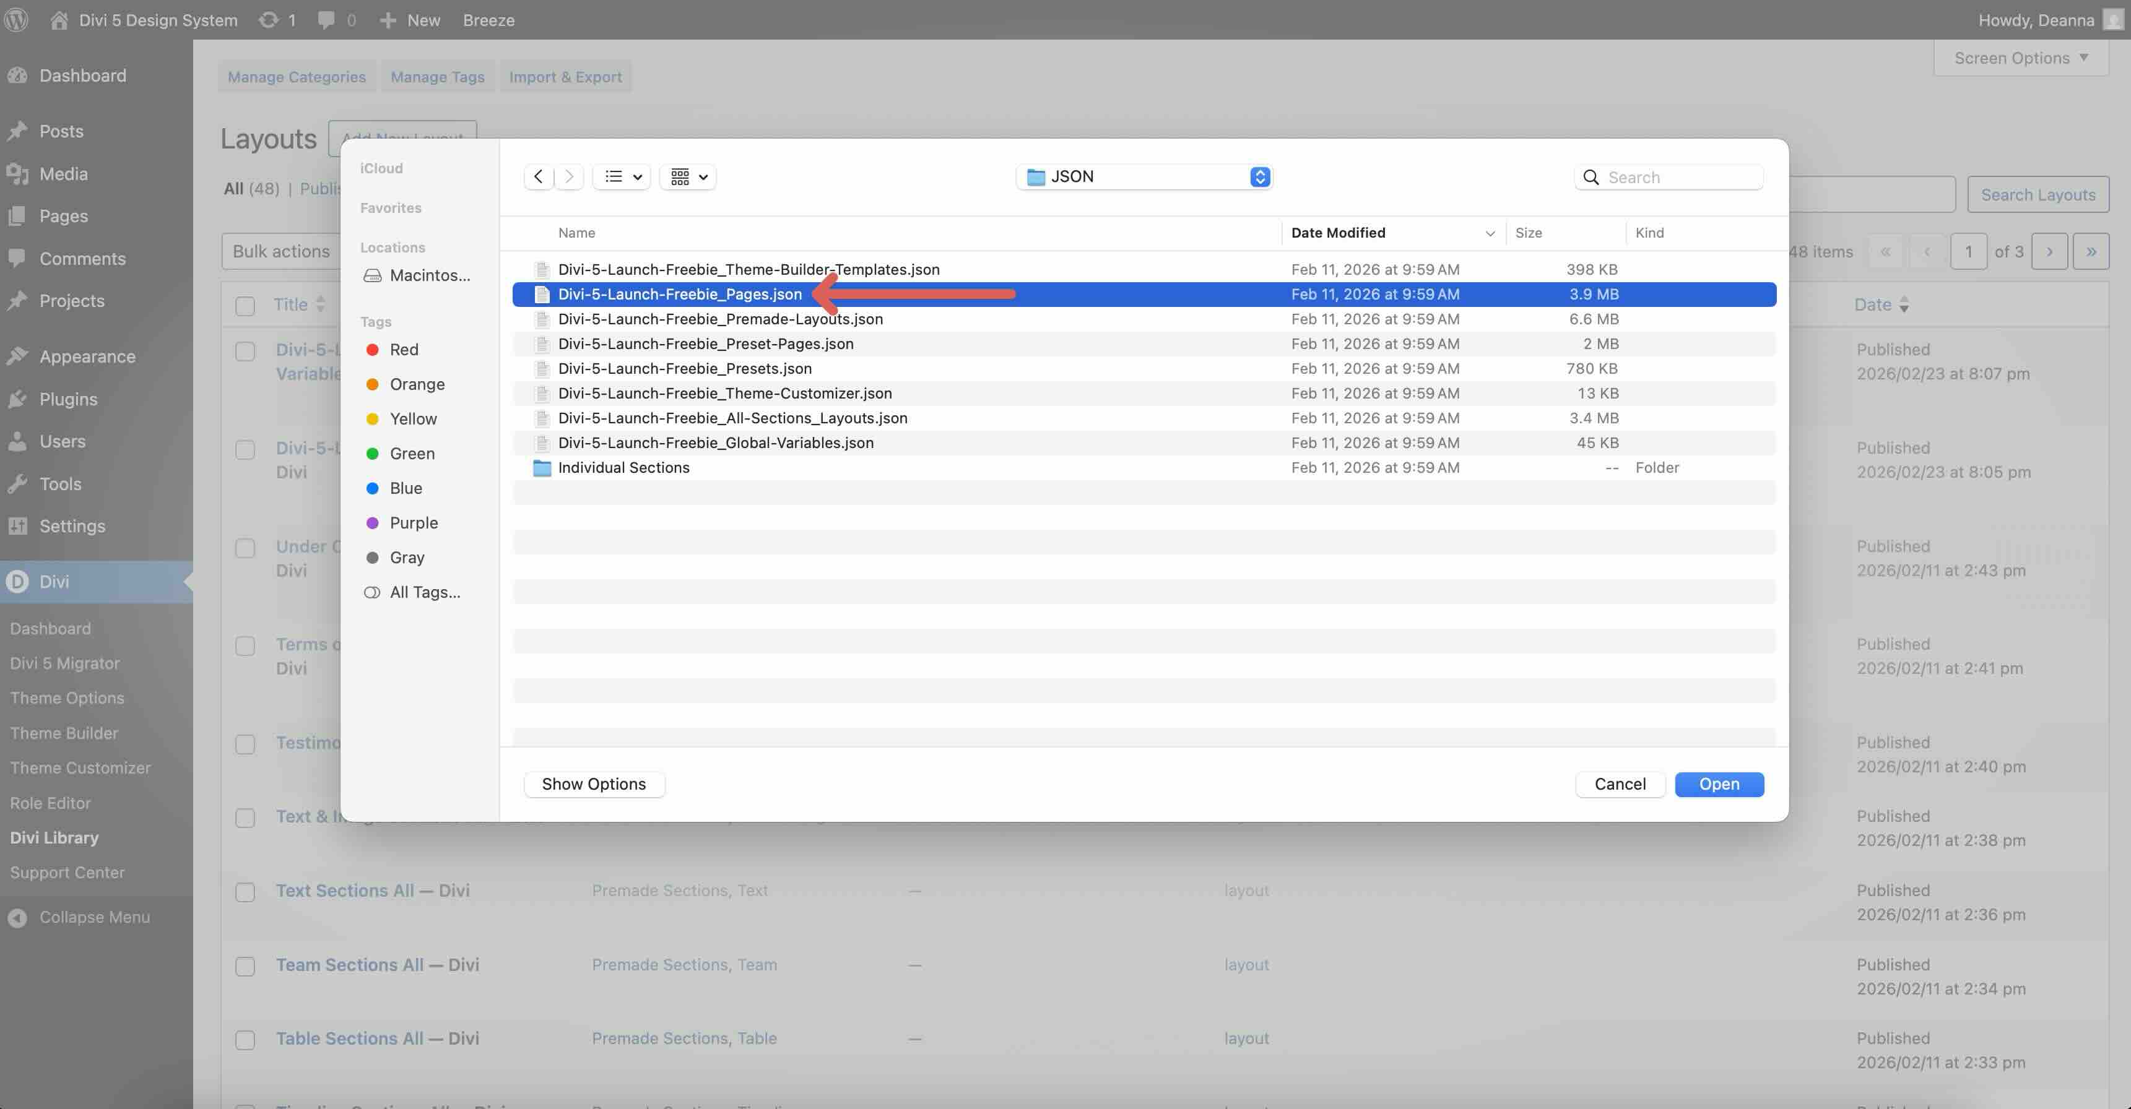This screenshot has height=1109, width=2131.
Task: Check the Table Sections All layout checkbox
Action: (x=245, y=1040)
